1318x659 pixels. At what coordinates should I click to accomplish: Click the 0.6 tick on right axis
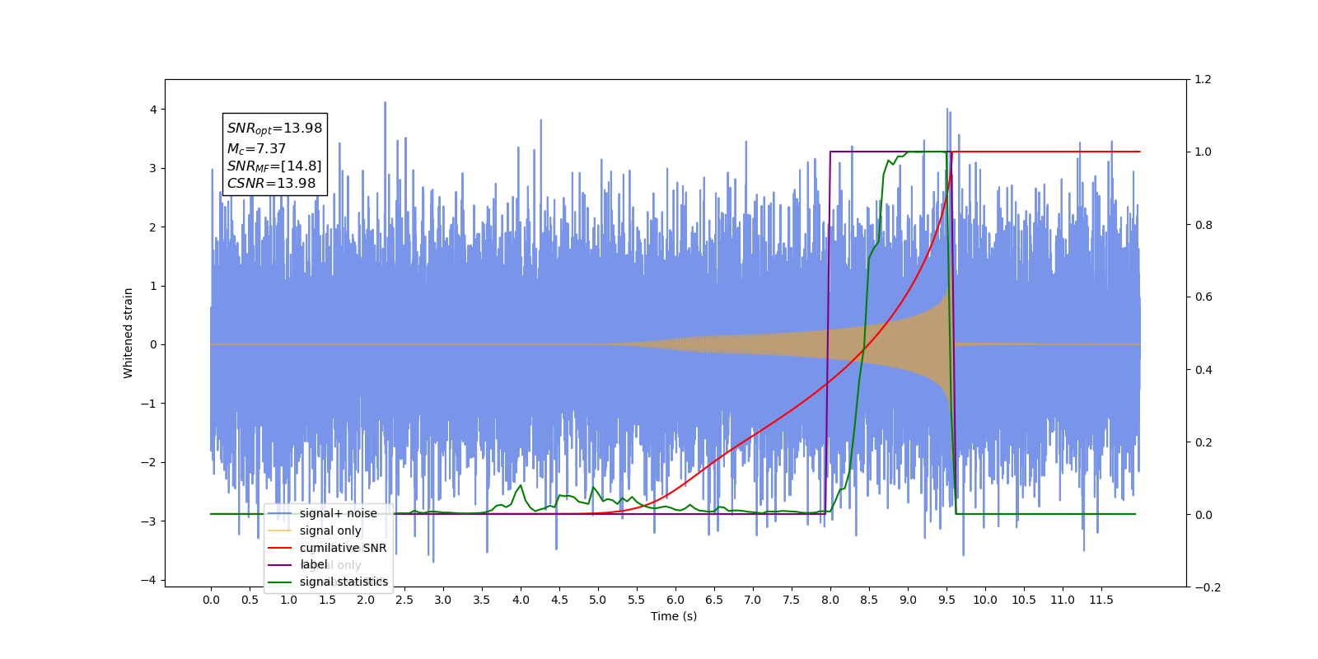[x=1203, y=297]
